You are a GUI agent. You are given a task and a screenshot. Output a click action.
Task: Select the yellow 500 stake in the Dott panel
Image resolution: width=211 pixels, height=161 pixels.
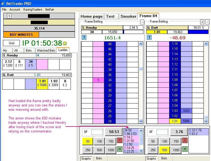165,150
